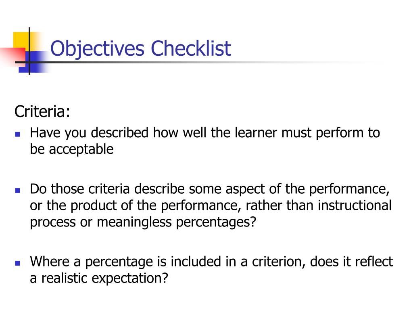Click the line 'or the product of the performance'

click(x=211, y=205)
